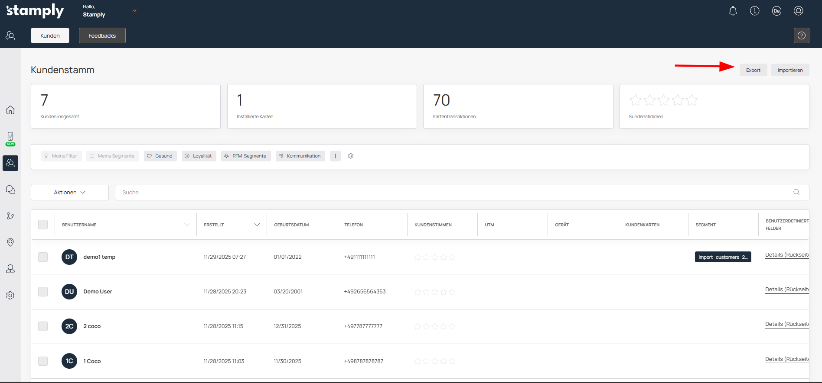The height and width of the screenshot is (383, 822).
Task: Click the Export button
Action: tap(753, 70)
